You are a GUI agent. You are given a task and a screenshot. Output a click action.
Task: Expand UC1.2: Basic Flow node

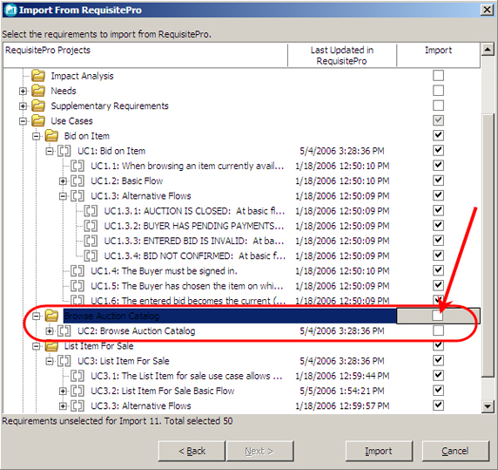[63, 181]
